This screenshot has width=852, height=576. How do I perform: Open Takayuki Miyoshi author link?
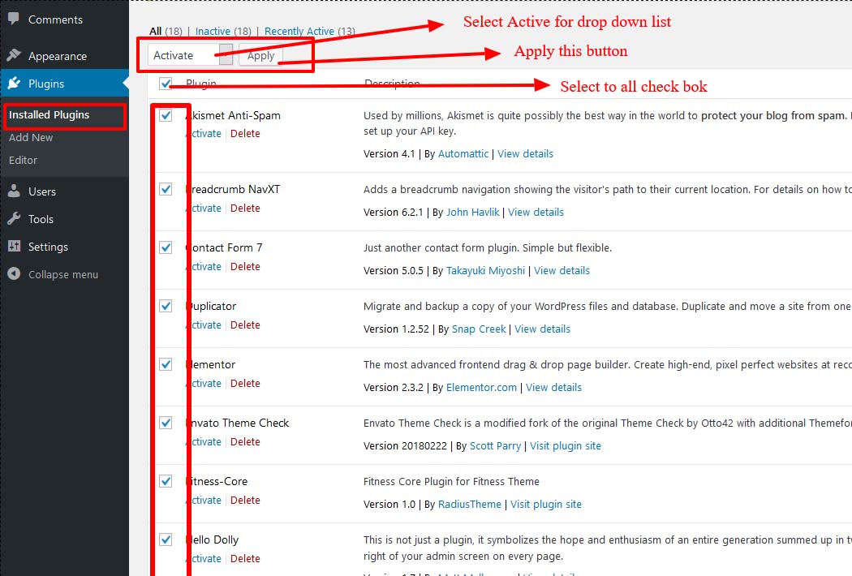tap(485, 271)
